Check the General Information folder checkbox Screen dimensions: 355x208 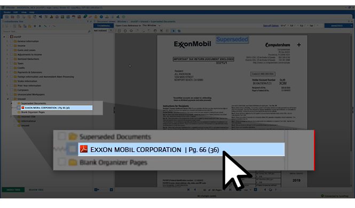click(11, 41)
